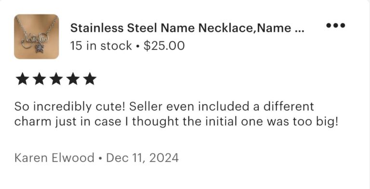Image resolution: width=370 pixels, height=189 pixels.
Task: Click the "So incredibly cute!" review sentence
Action: coord(70,106)
